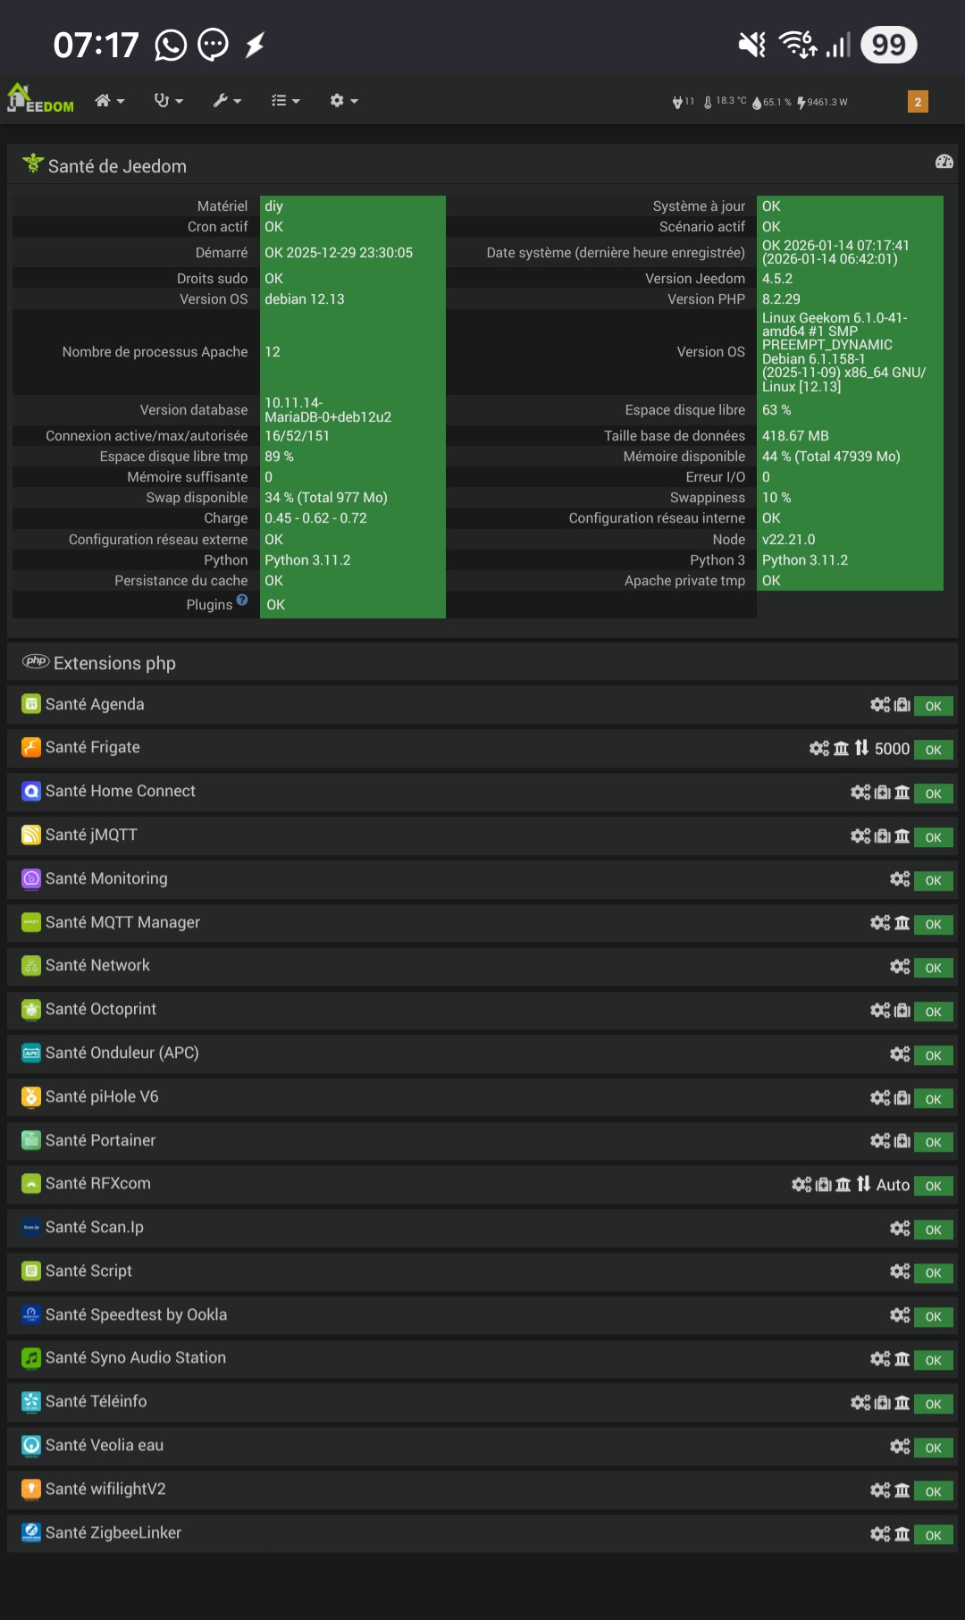965x1620 pixels.
Task: Click Santé RFXcom medkit dependency icon
Action: pos(823,1185)
